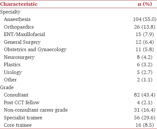The width and height of the screenshot is (157, 129).
Task: Select the Orthopaedics row label
Action: 19,27
